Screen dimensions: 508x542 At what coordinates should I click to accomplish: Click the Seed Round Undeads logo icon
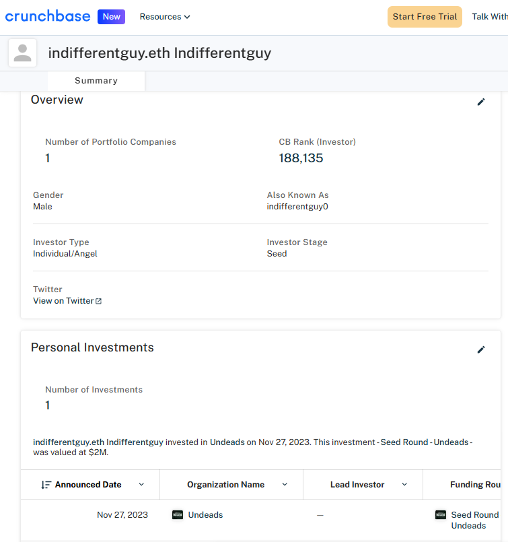[x=441, y=515]
